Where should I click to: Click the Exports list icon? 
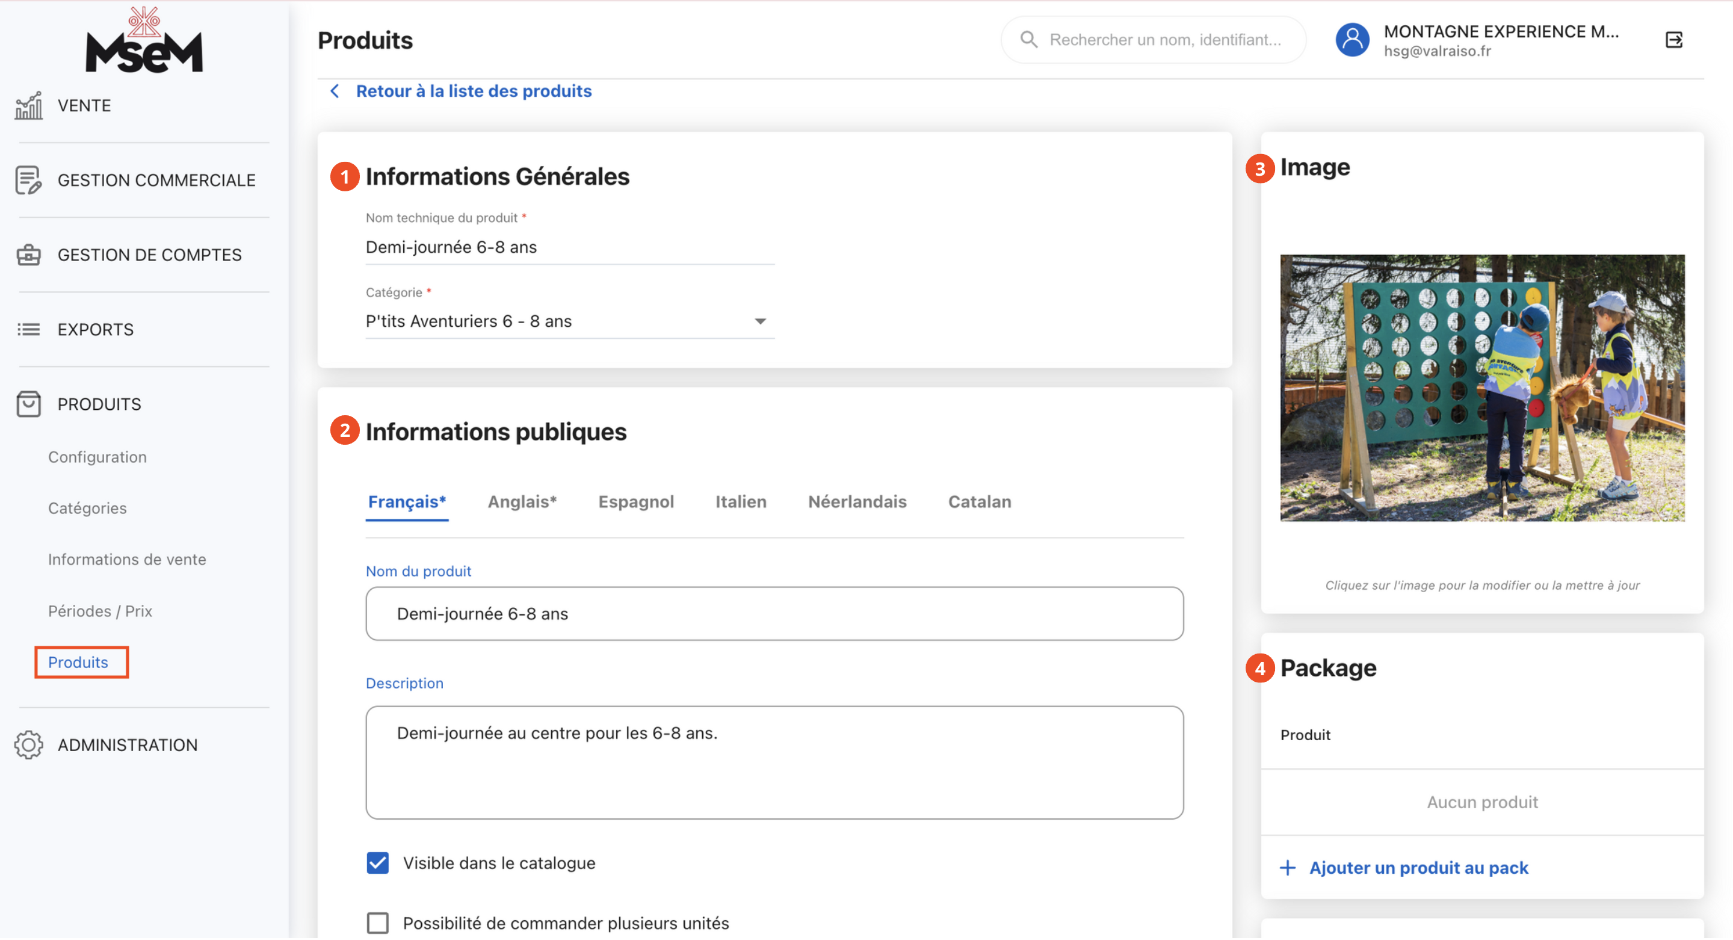pyautogui.click(x=28, y=330)
